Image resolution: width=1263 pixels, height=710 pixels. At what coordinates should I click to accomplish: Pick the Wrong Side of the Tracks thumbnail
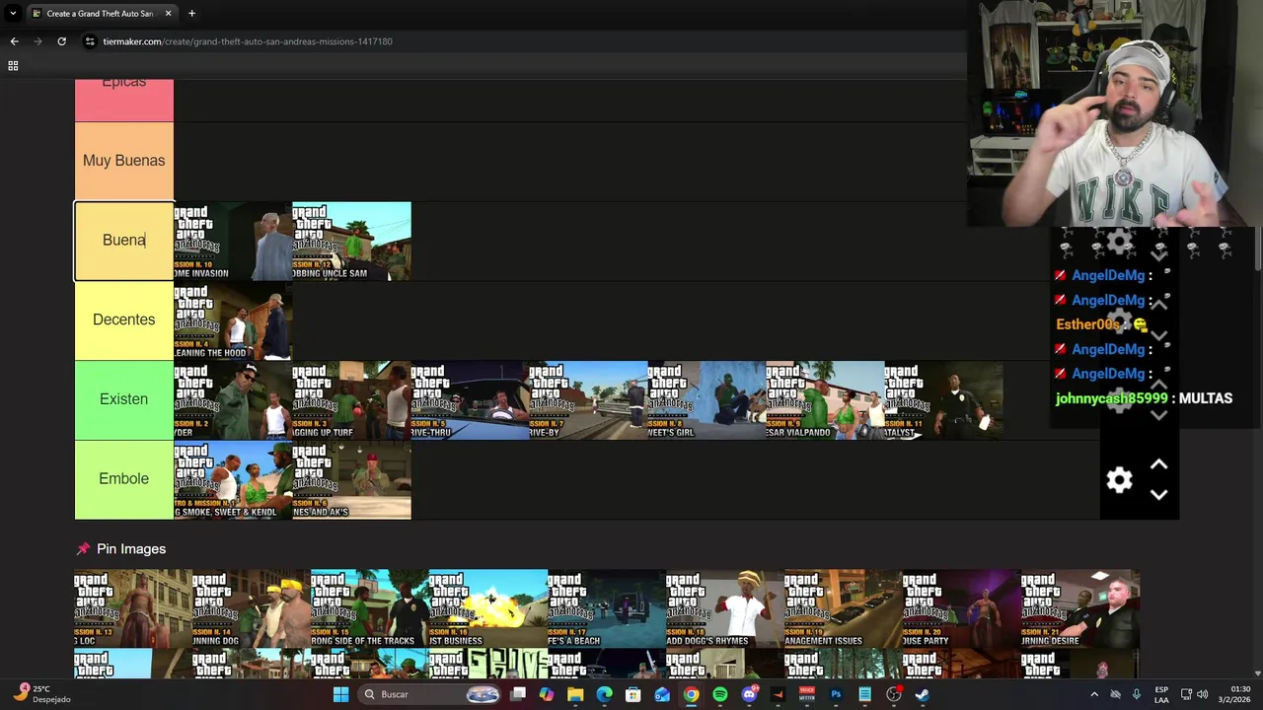(x=370, y=608)
